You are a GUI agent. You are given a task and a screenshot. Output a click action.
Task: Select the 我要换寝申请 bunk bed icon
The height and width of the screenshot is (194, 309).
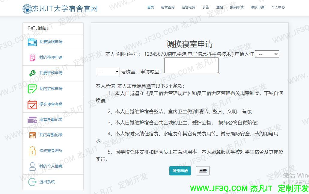(33, 42)
